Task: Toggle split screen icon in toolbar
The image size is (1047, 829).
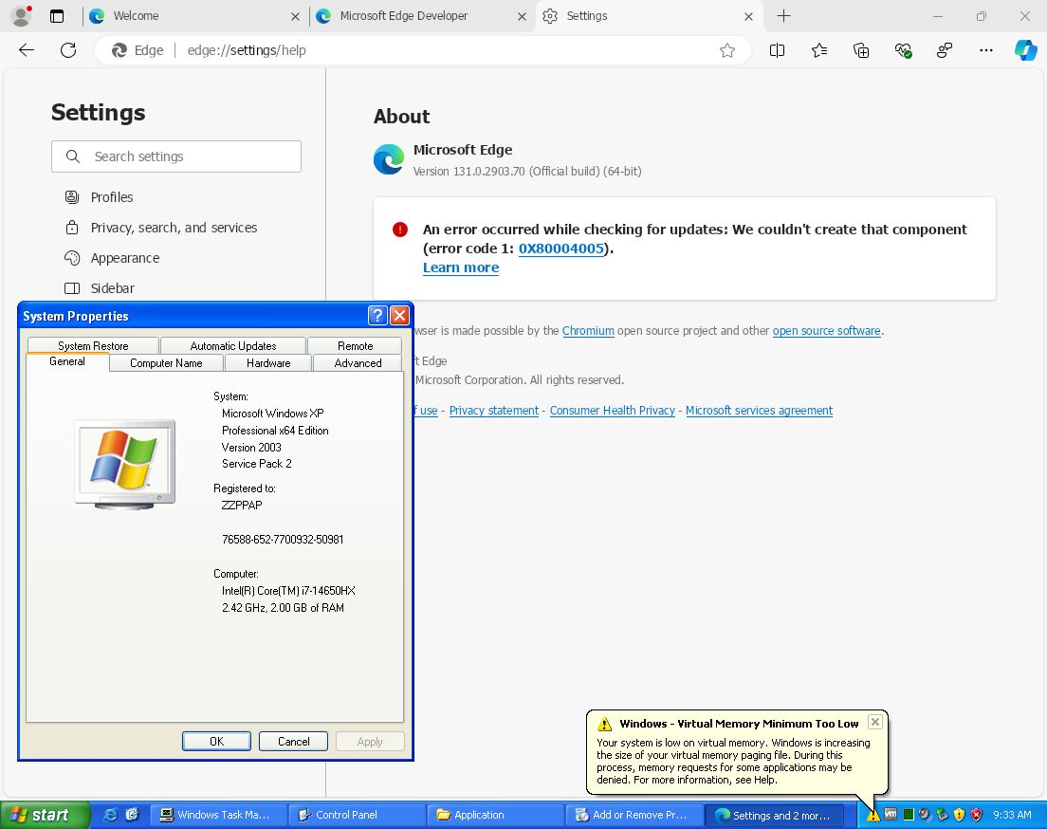Action: 778,50
